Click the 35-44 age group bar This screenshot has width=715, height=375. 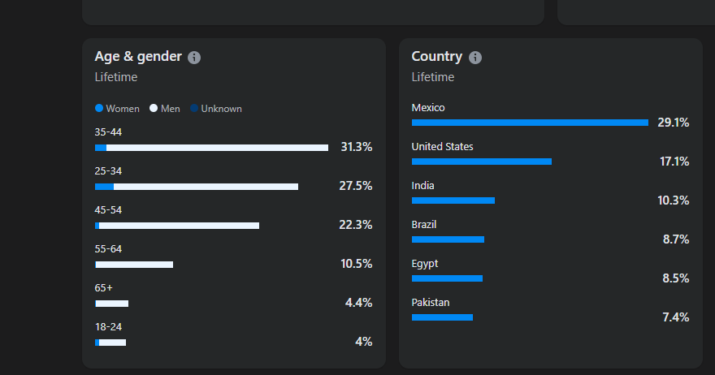click(x=211, y=148)
